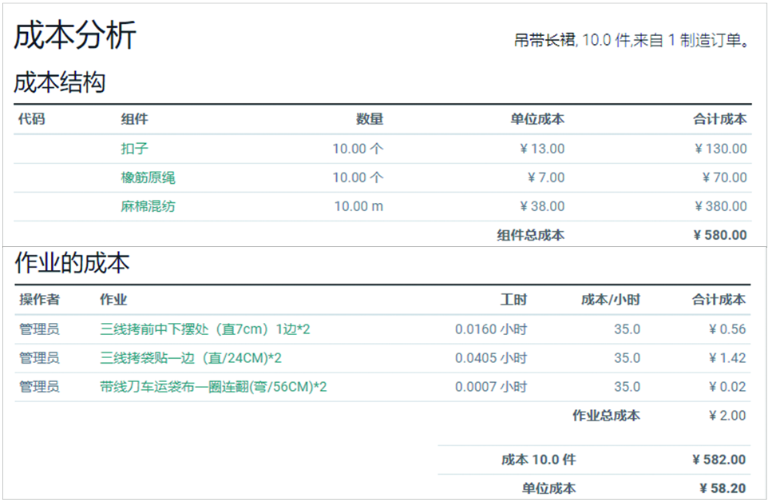
Task: Open the 三线拷前中下摆处 operation link
Action: point(204,329)
